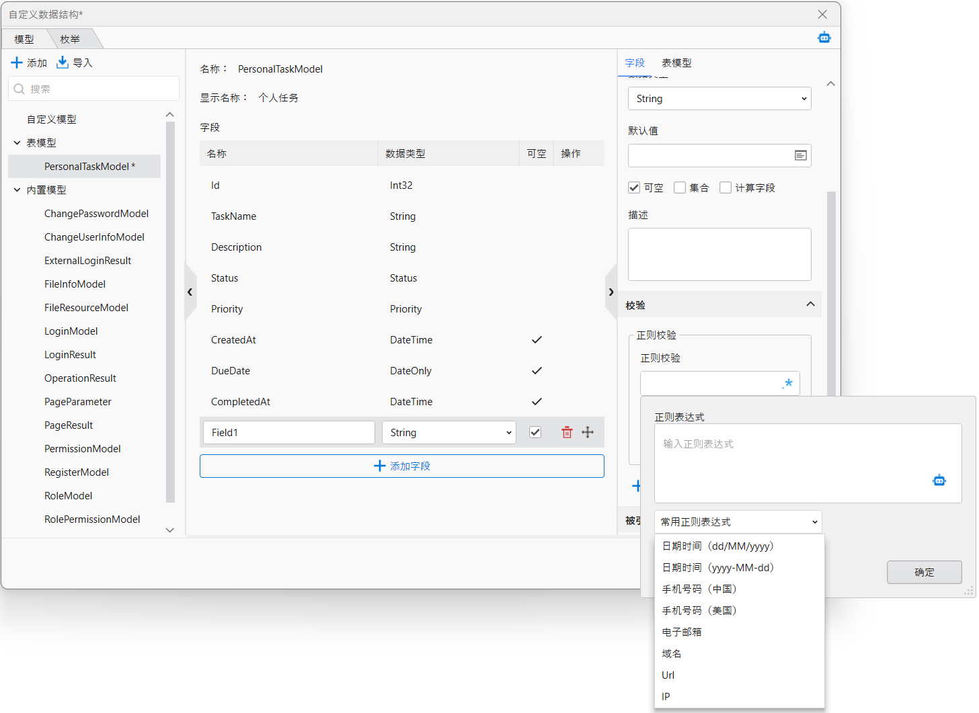Click the 导入 import icon

[x=63, y=62]
